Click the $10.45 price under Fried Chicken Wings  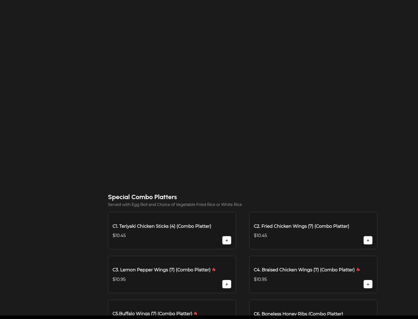pos(260,236)
